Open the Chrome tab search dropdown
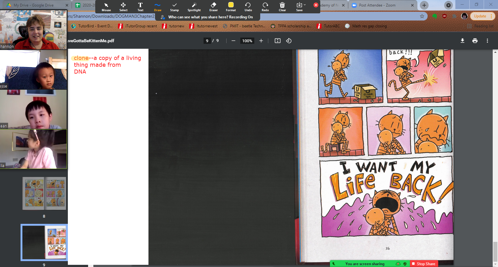 pos(448,5)
